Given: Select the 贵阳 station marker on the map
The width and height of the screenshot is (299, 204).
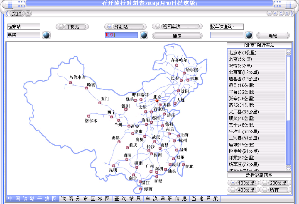Looking at the screenshot, I should [127, 160].
